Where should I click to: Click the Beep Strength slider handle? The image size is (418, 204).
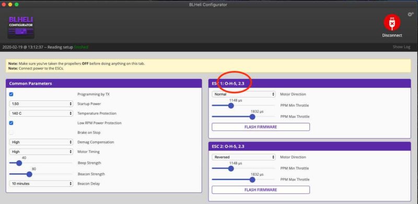[19, 163]
